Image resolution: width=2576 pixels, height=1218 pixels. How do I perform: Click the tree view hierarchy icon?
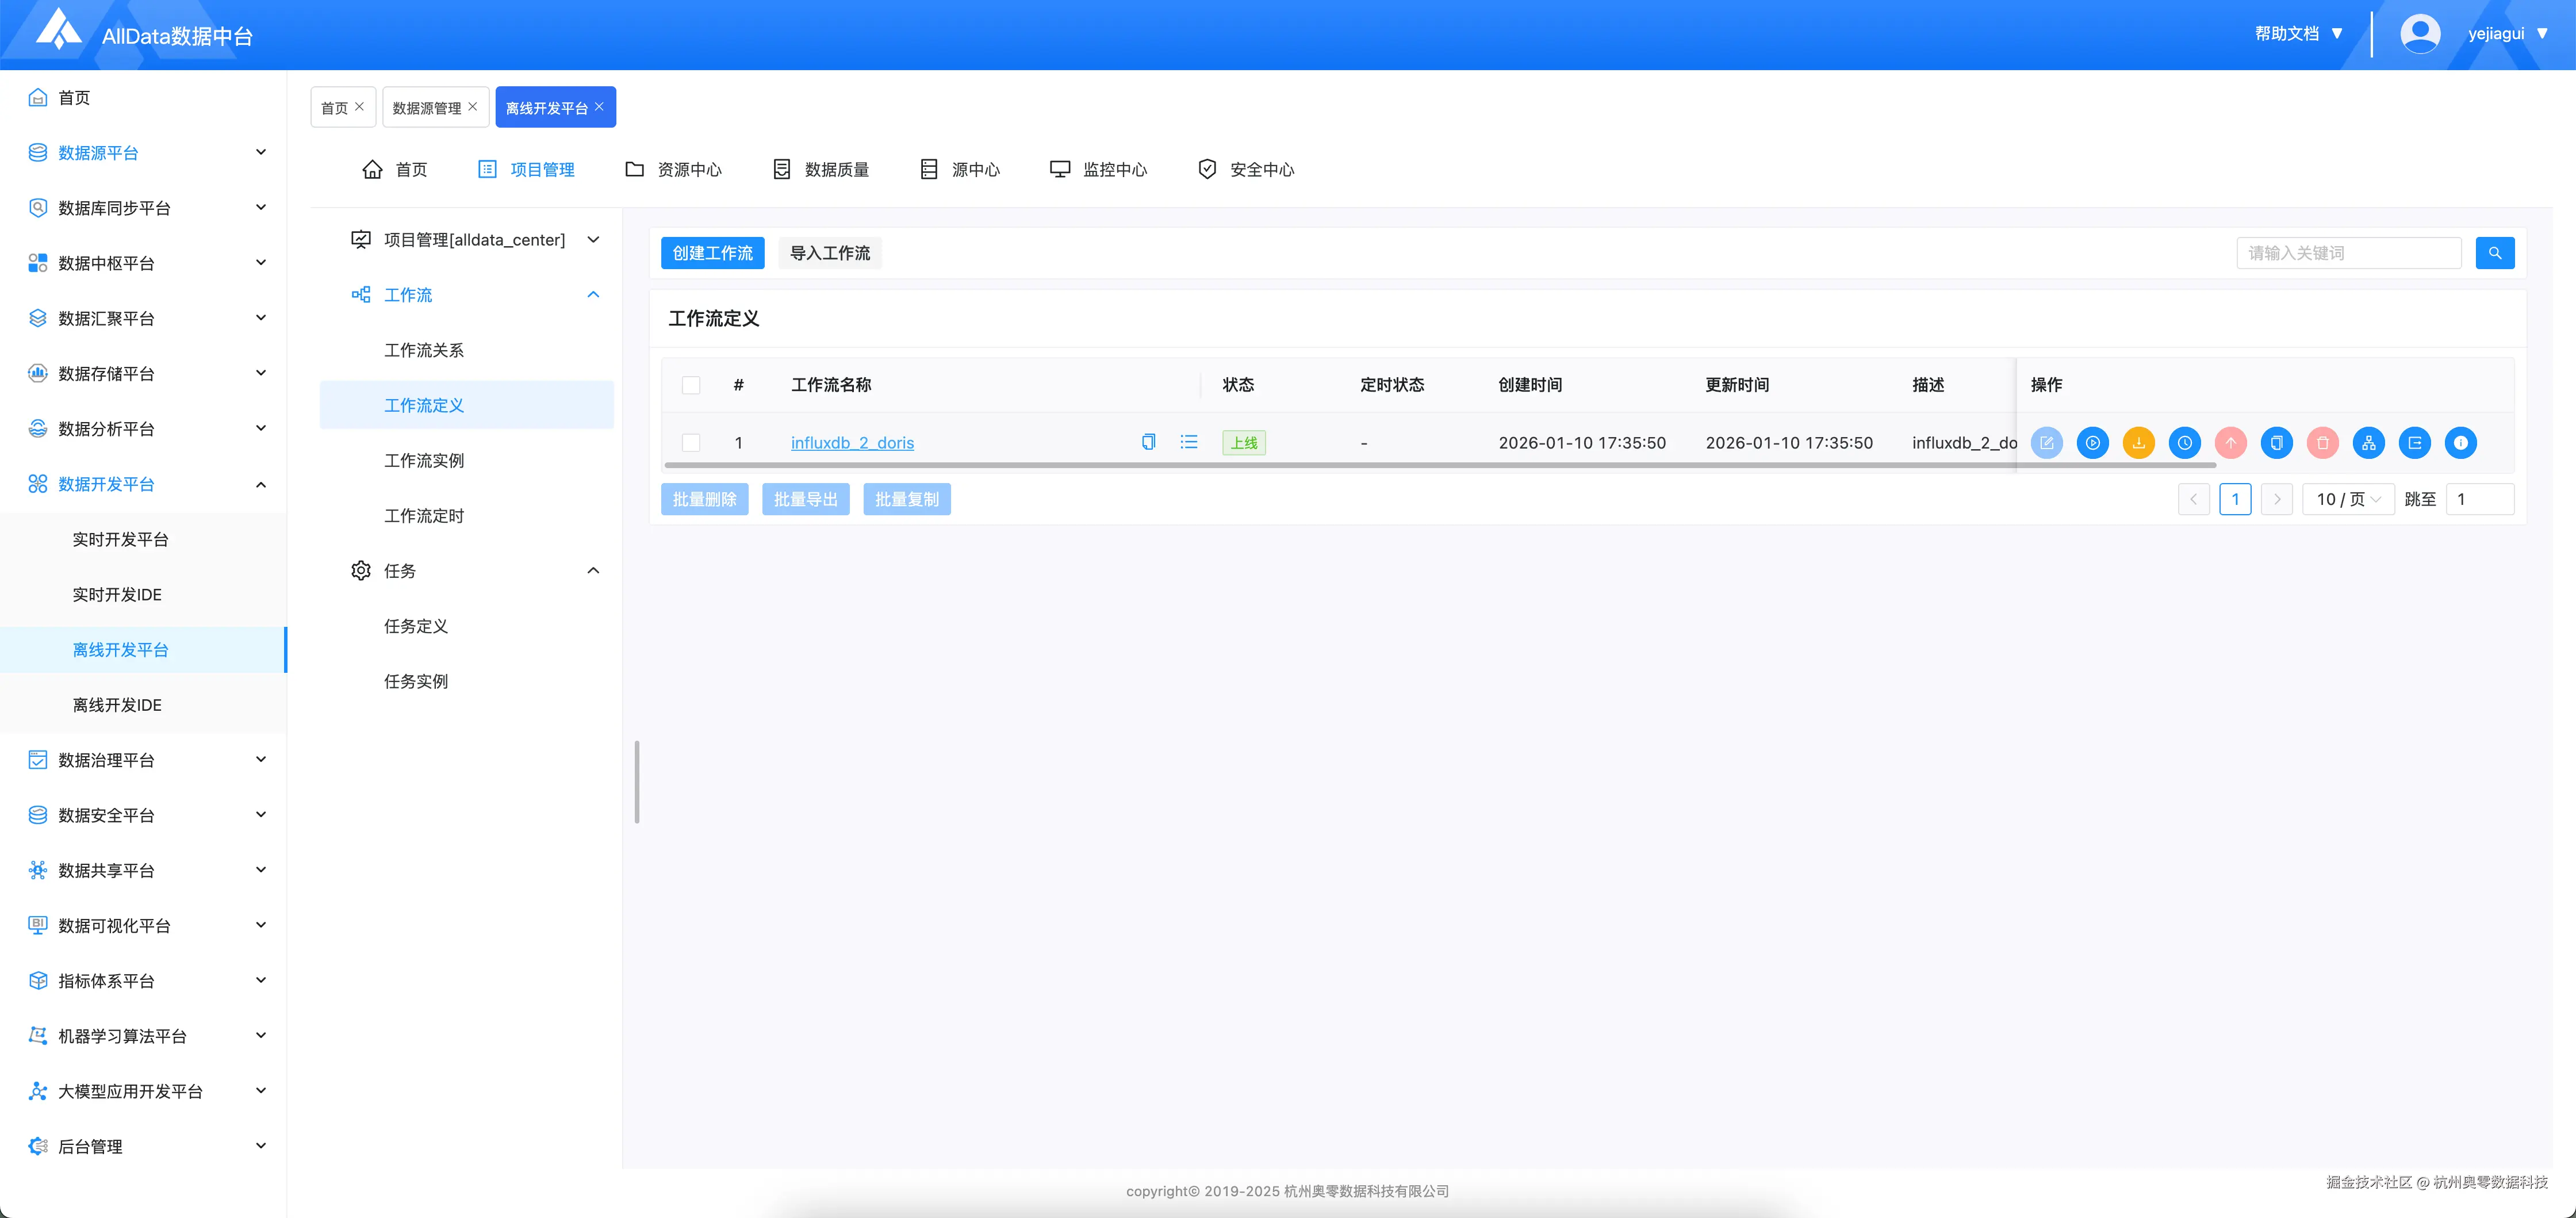coord(2368,443)
